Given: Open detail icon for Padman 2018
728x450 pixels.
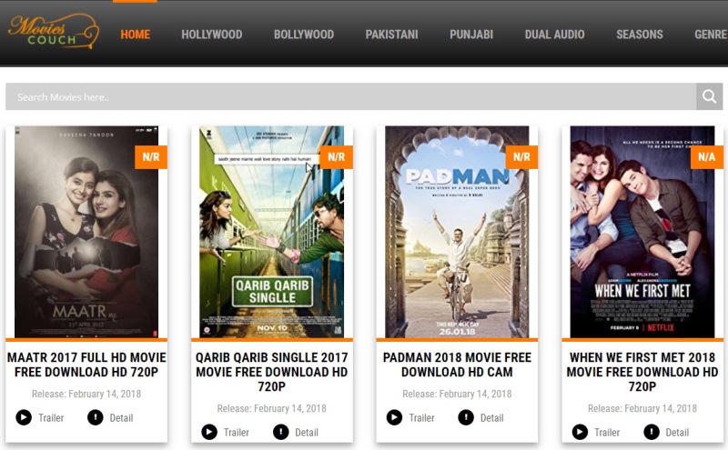Looking at the screenshot, I should pos(466,417).
